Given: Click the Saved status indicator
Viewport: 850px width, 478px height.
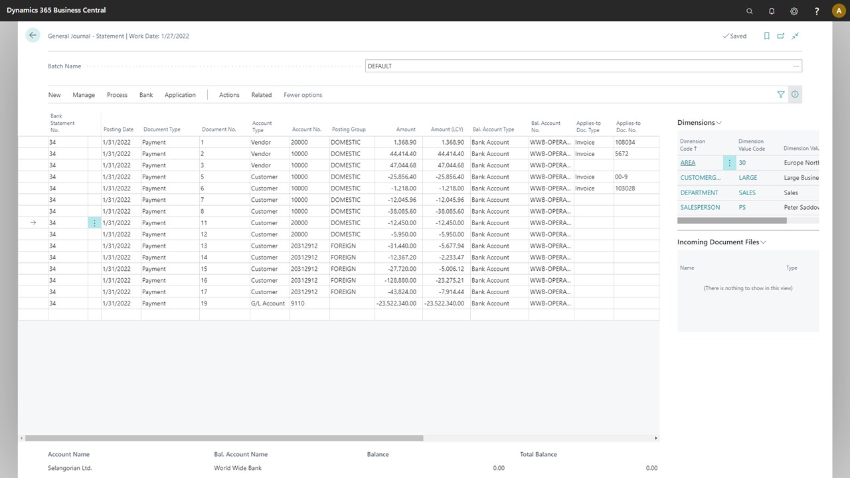Looking at the screenshot, I should pos(734,36).
